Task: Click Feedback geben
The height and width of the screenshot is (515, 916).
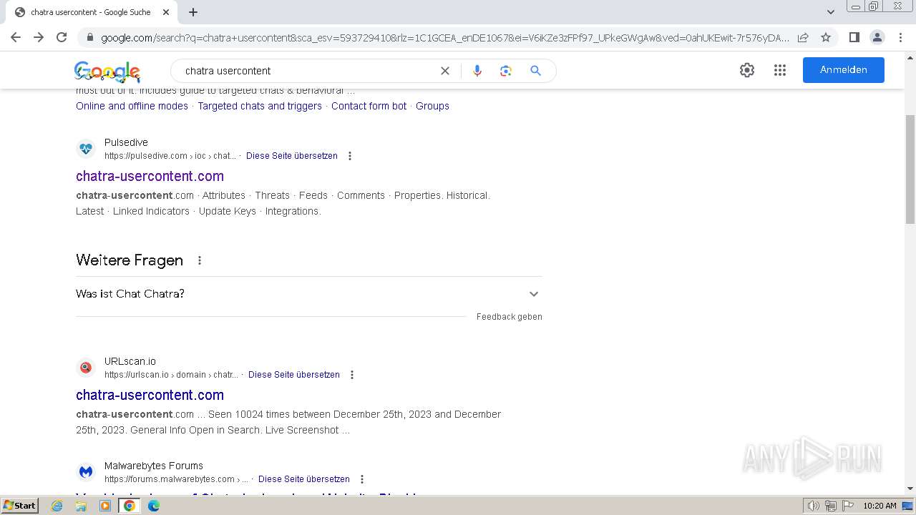Action: tap(510, 317)
